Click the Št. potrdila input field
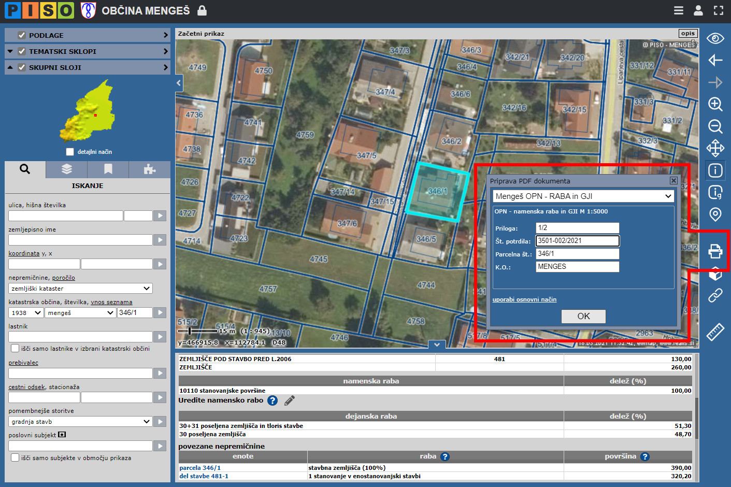Viewport: 731px width, 487px height. click(577, 241)
